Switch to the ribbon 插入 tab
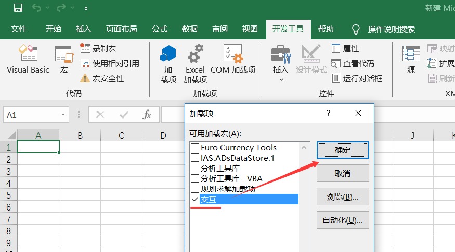 tap(84, 29)
